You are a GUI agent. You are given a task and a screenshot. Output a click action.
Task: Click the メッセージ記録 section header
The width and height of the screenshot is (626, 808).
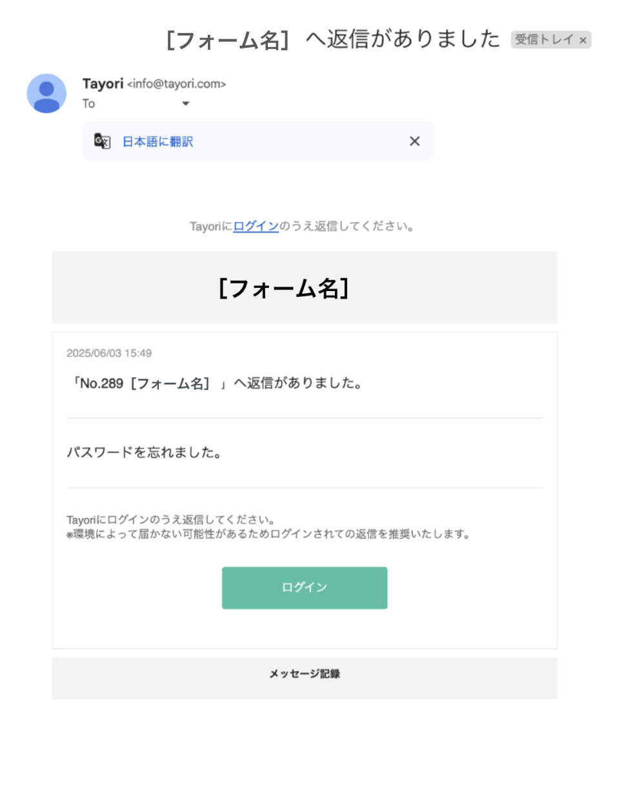305,674
